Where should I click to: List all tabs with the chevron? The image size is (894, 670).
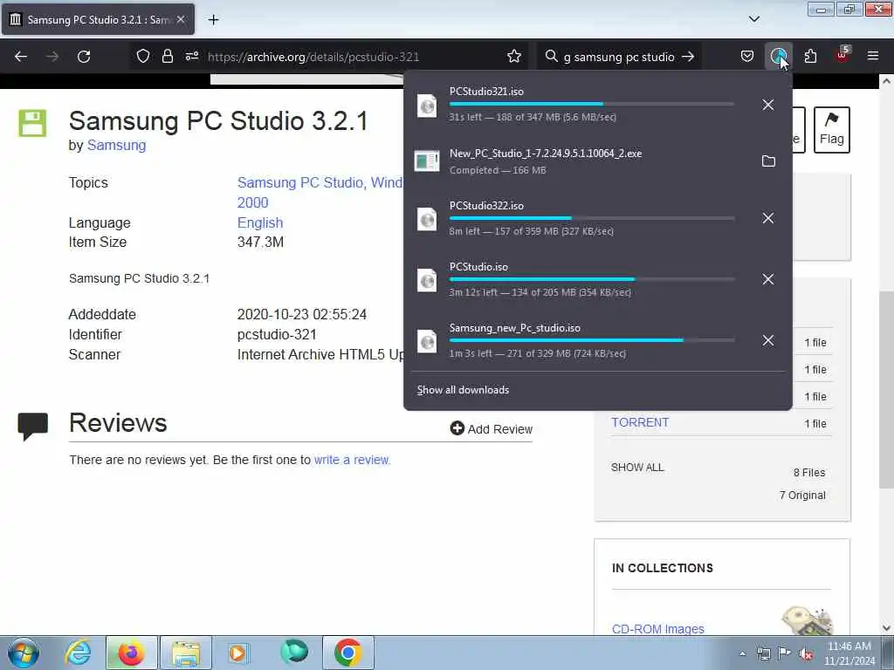click(x=753, y=19)
